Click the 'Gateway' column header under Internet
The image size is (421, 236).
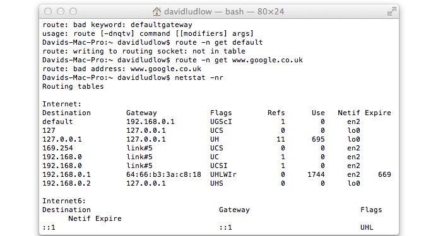141,113
